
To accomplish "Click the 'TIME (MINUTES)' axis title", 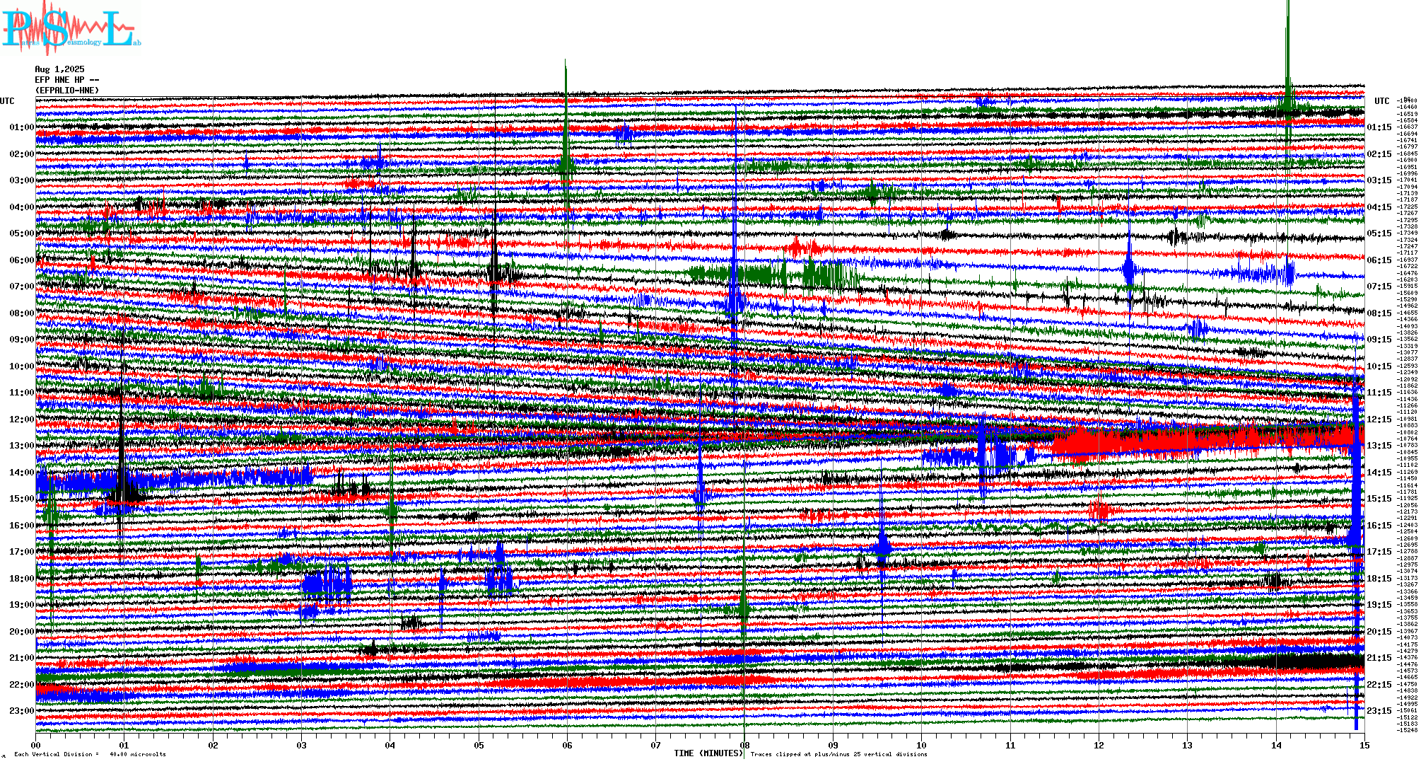I will tap(708, 753).
